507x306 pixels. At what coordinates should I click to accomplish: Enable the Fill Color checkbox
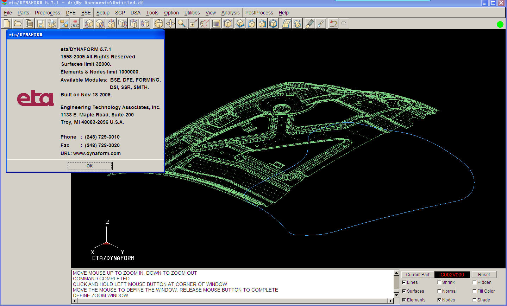[x=474, y=291]
